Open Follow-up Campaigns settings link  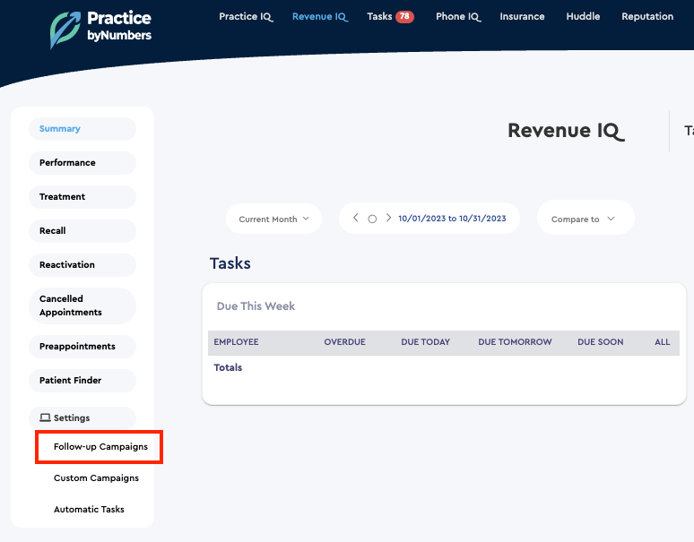point(100,447)
